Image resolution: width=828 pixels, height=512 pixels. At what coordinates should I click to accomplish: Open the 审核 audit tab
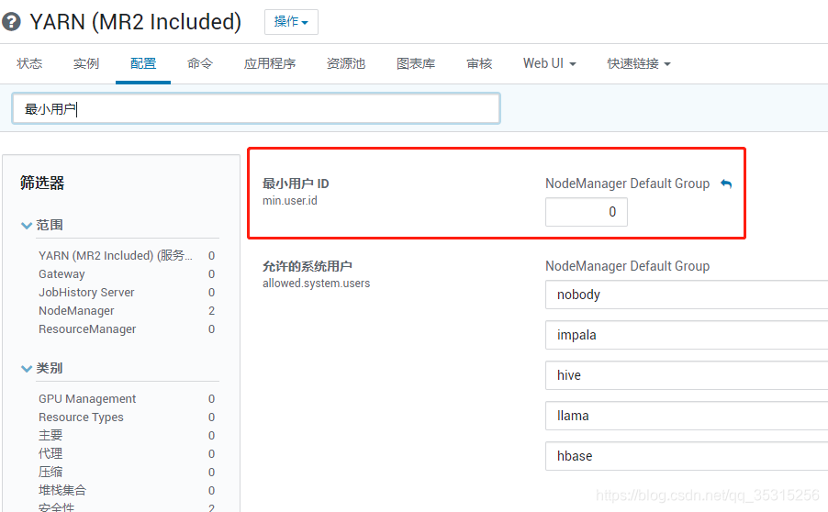tap(479, 63)
